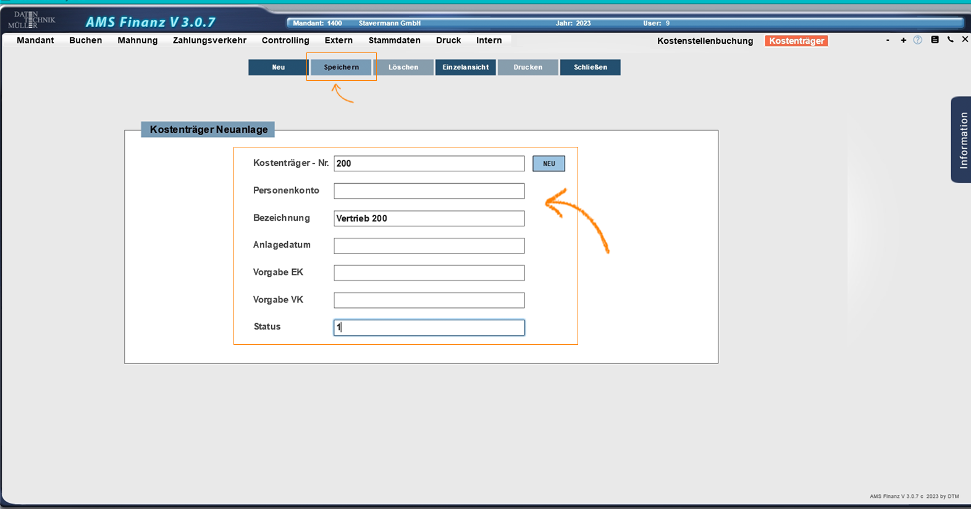971x509 pixels.
Task: Click into the Vorgabe EK field
Action: coord(429,273)
